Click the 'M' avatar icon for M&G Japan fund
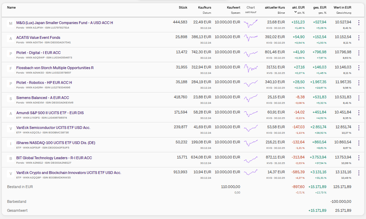 11,23
